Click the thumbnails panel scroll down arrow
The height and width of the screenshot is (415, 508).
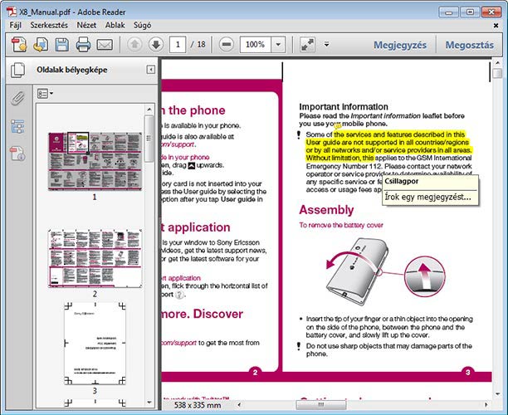point(149,402)
